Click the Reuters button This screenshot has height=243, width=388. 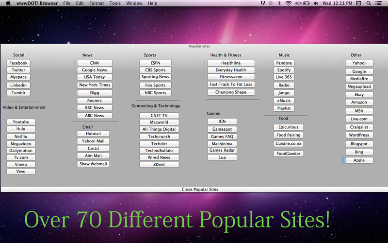coord(95,101)
